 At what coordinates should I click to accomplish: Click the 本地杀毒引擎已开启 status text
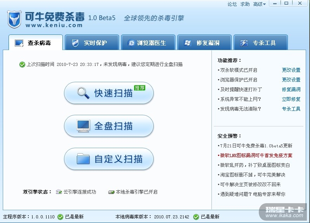coord(137,192)
